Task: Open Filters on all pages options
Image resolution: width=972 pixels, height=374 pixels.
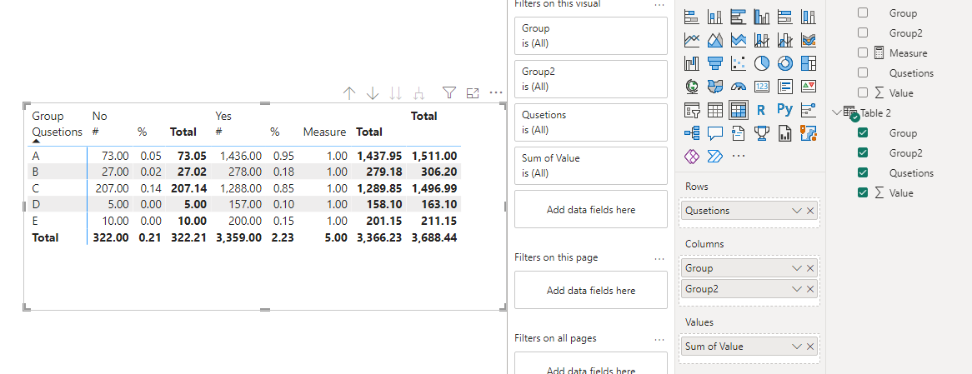Action: coord(659,339)
